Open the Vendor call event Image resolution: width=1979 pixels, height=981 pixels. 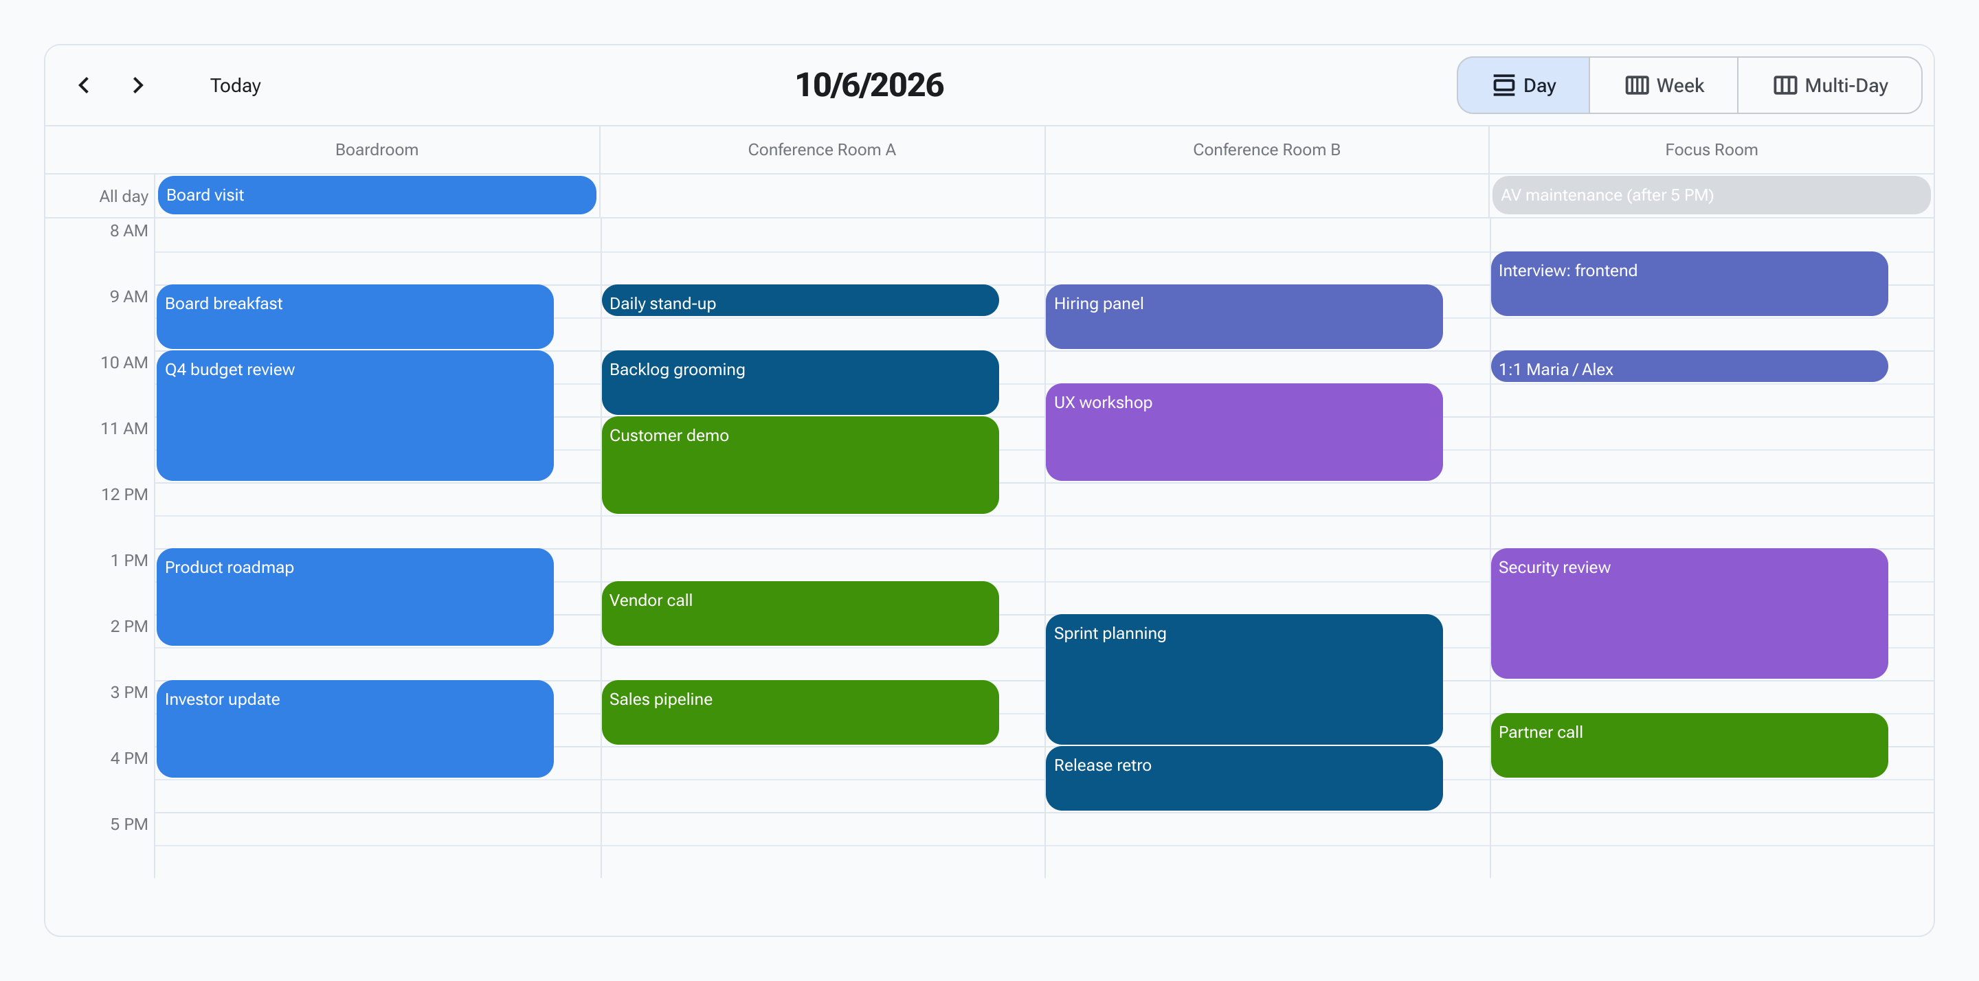coord(800,613)
